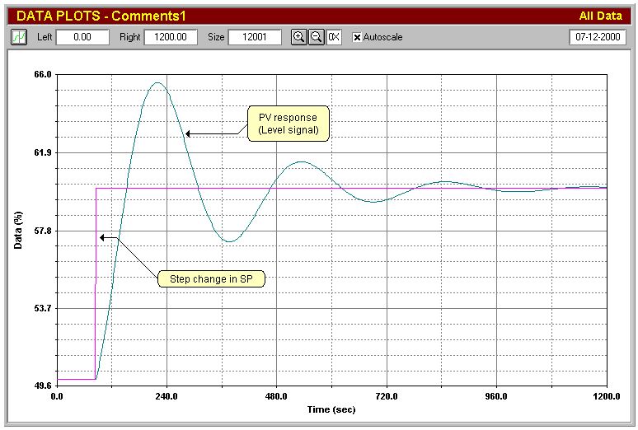
Task: Click the 61.9 y-axis value
Action: point(43,152)
